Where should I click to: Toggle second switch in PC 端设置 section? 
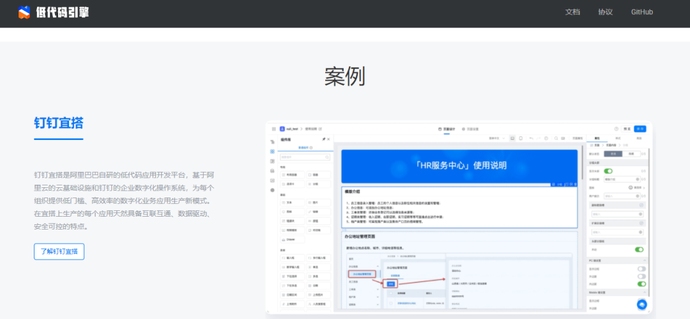click(641, 276)
